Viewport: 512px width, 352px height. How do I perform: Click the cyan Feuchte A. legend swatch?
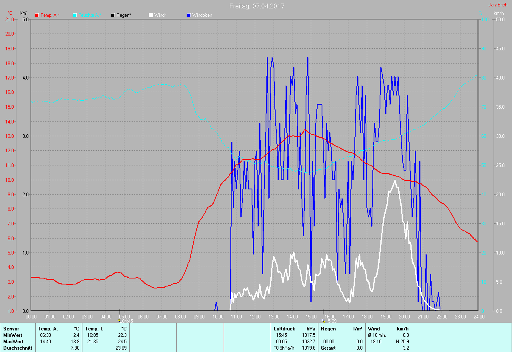(75, 15)
